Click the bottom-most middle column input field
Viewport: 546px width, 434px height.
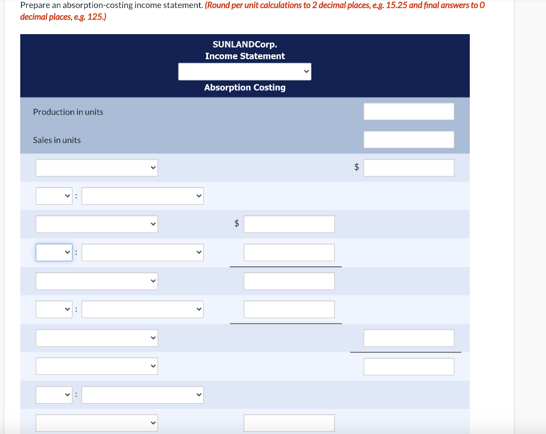289,423
